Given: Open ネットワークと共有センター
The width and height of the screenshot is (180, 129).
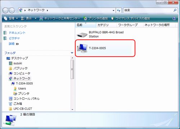Looking at the screenshot, I should click(x=60, y=18).
